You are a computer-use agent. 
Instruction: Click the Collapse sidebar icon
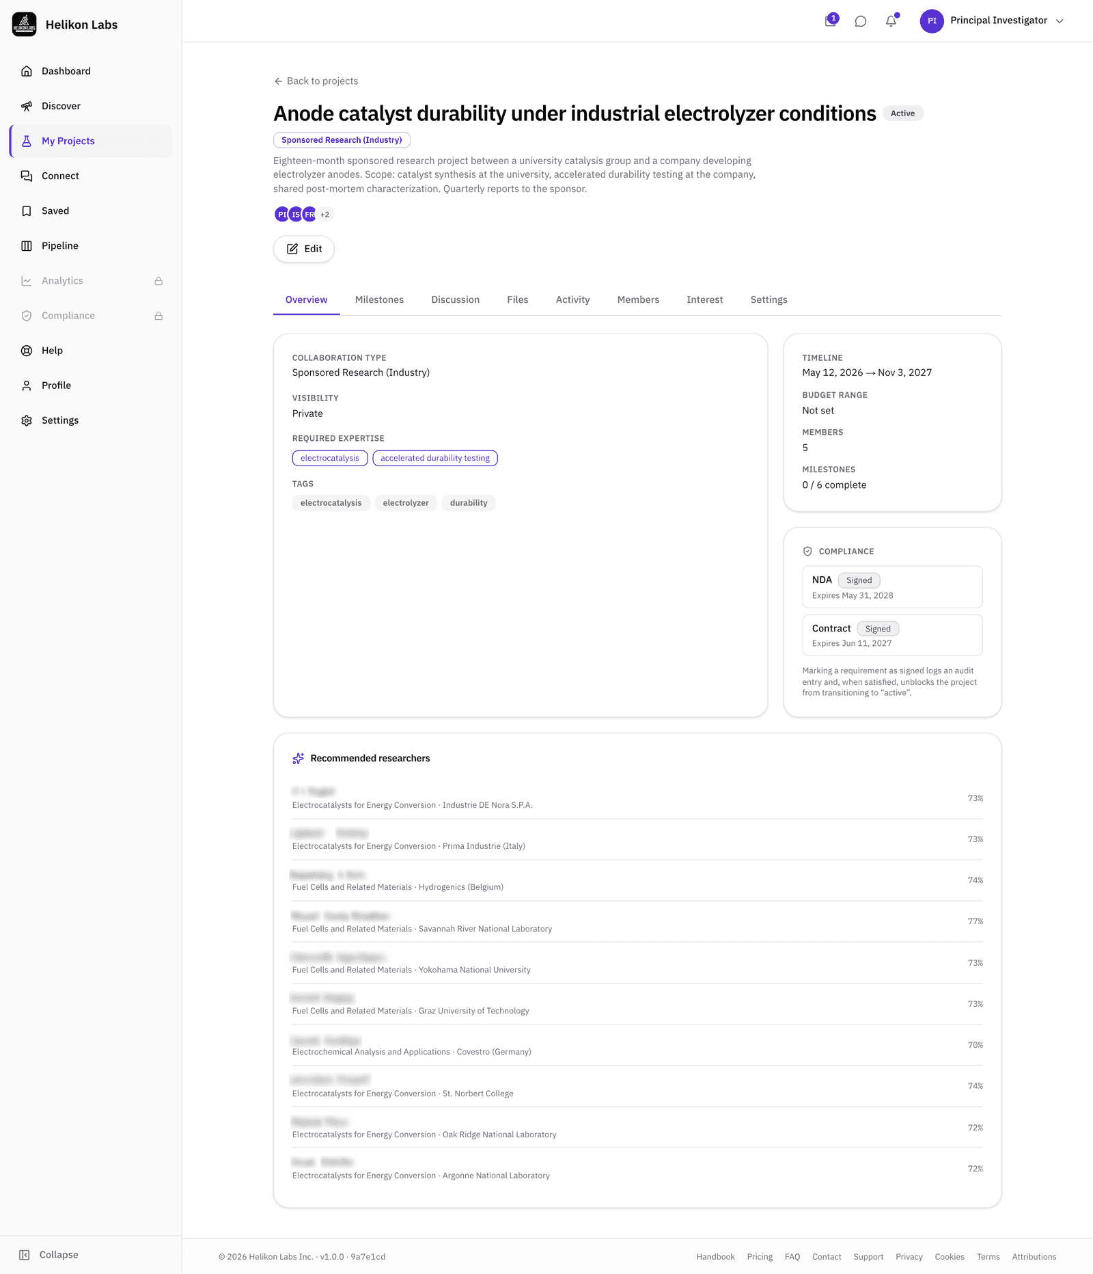(25, 1255)
